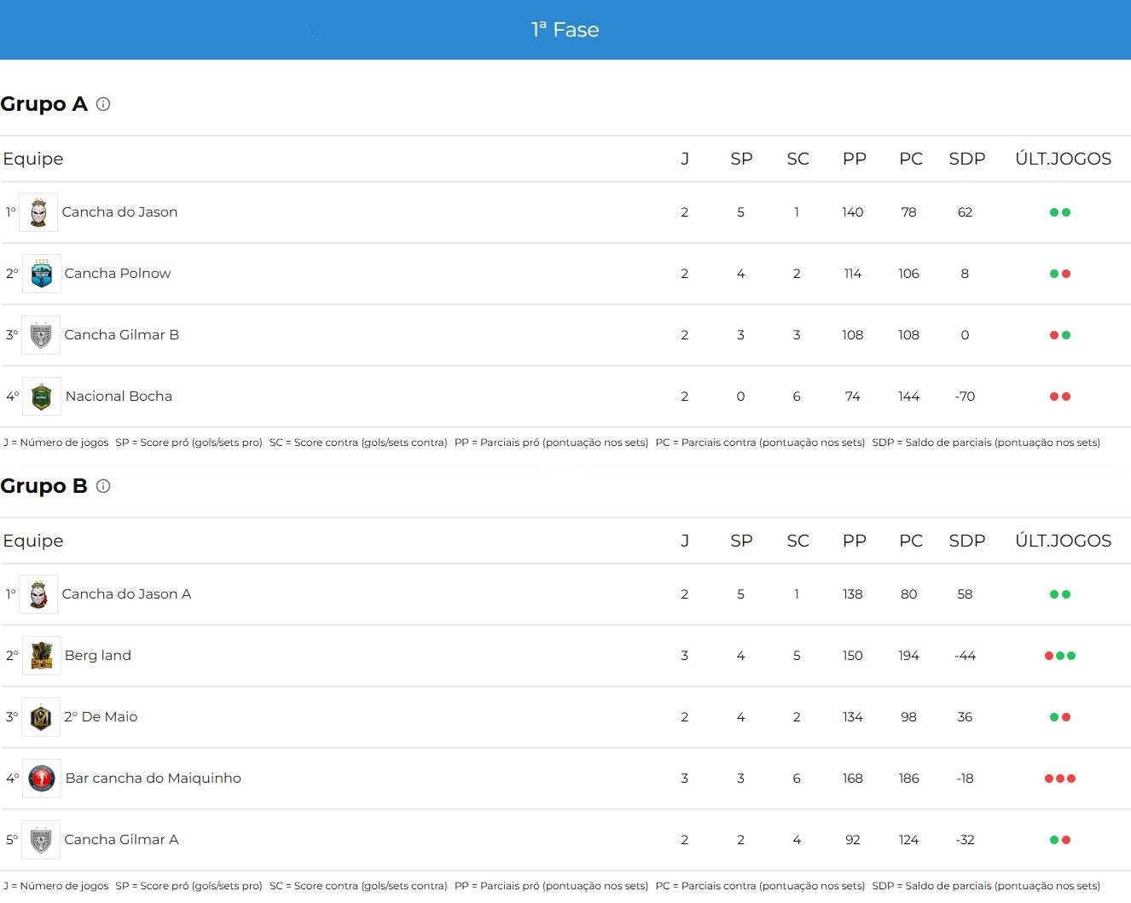Click the Grupo A info icon
This screenshot has width=1131, height=903.
click(x=103, y=104)
